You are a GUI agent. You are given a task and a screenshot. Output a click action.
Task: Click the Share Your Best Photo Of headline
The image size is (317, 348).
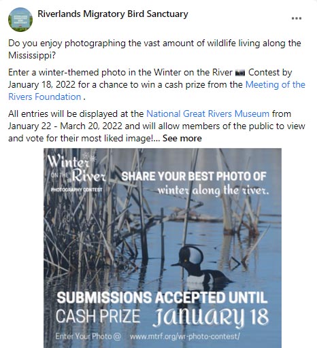(x=194, y=177)
